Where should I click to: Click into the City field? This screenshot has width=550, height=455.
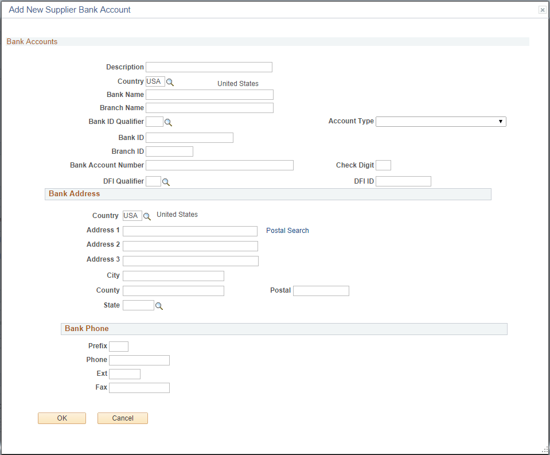pos(173,275)
